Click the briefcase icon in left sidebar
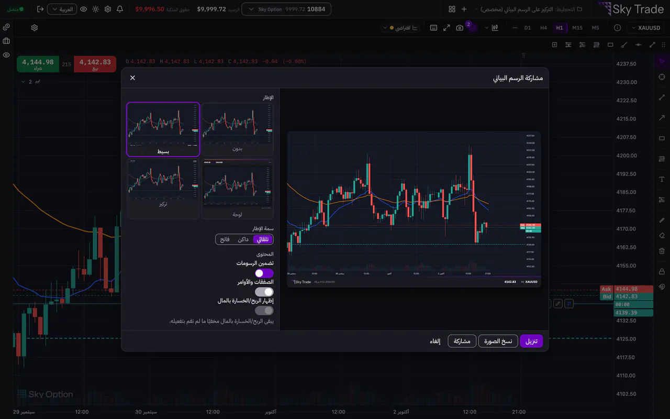This screenshot has width=670, height=419. (x=6, y=41)
